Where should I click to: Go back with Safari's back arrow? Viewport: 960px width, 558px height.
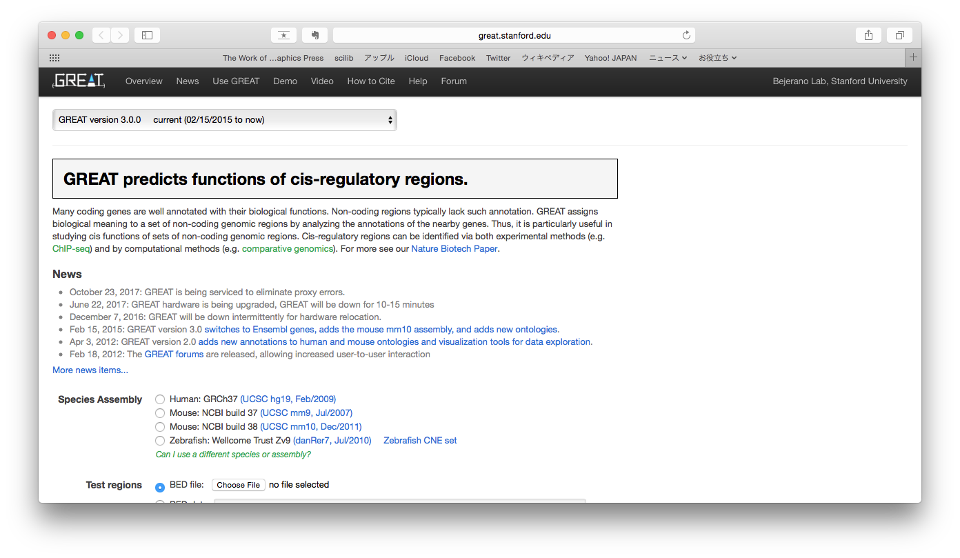pos(101,35)
